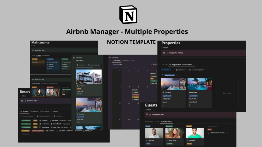
Task: Click calendar icon beside Reserves Table
Action: pyautogui.click(x=22, y=101)
